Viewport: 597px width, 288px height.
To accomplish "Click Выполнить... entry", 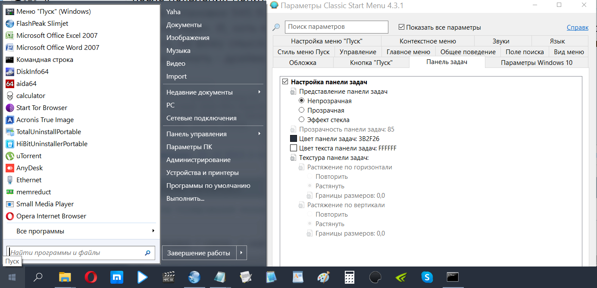I will pos(185,198).
